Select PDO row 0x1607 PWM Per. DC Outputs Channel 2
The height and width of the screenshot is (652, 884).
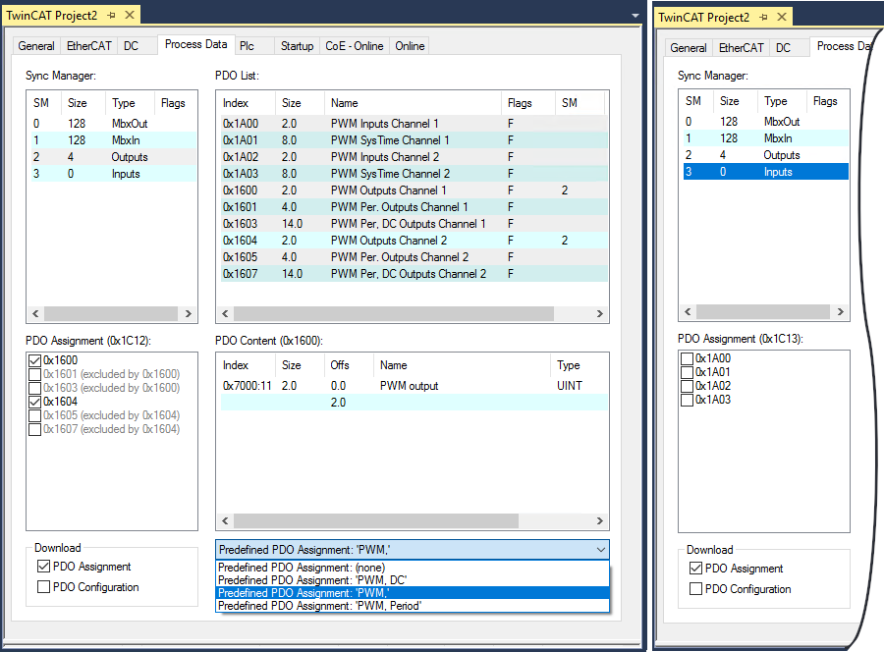(x=414, y=274)
